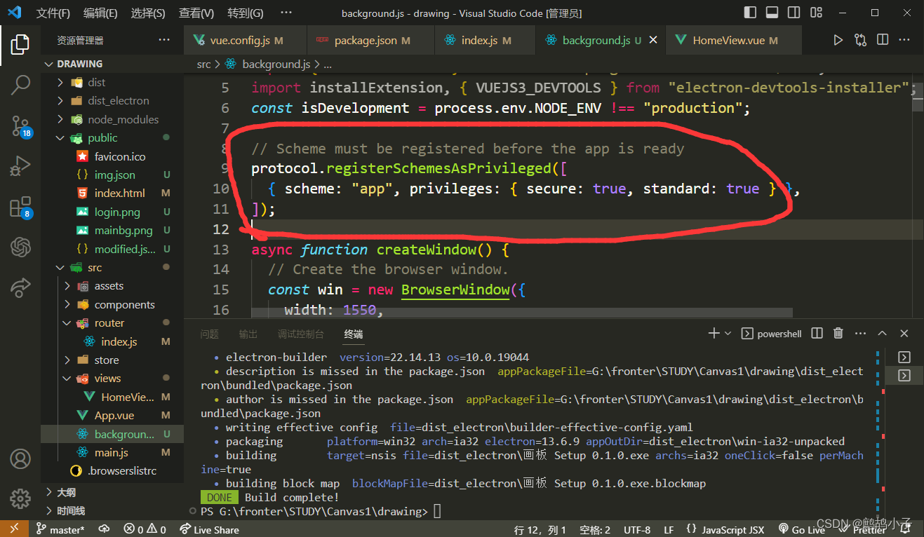
Task: Open the Manage settings gear
Action: point(20,499)
